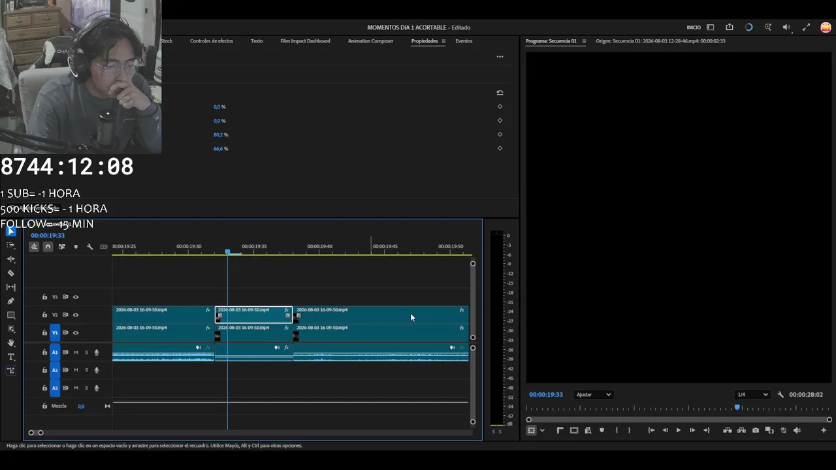This screenshot has width=836, height=470.
Task: Reset parameters with the undo arrow icon
Action: coord(500,93)
